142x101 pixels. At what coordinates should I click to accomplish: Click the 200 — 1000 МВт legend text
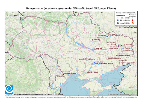(125, 20)
